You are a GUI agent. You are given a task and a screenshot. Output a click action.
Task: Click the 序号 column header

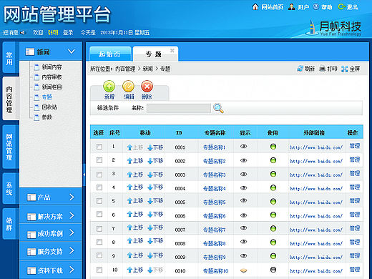[x=114, y=133]
